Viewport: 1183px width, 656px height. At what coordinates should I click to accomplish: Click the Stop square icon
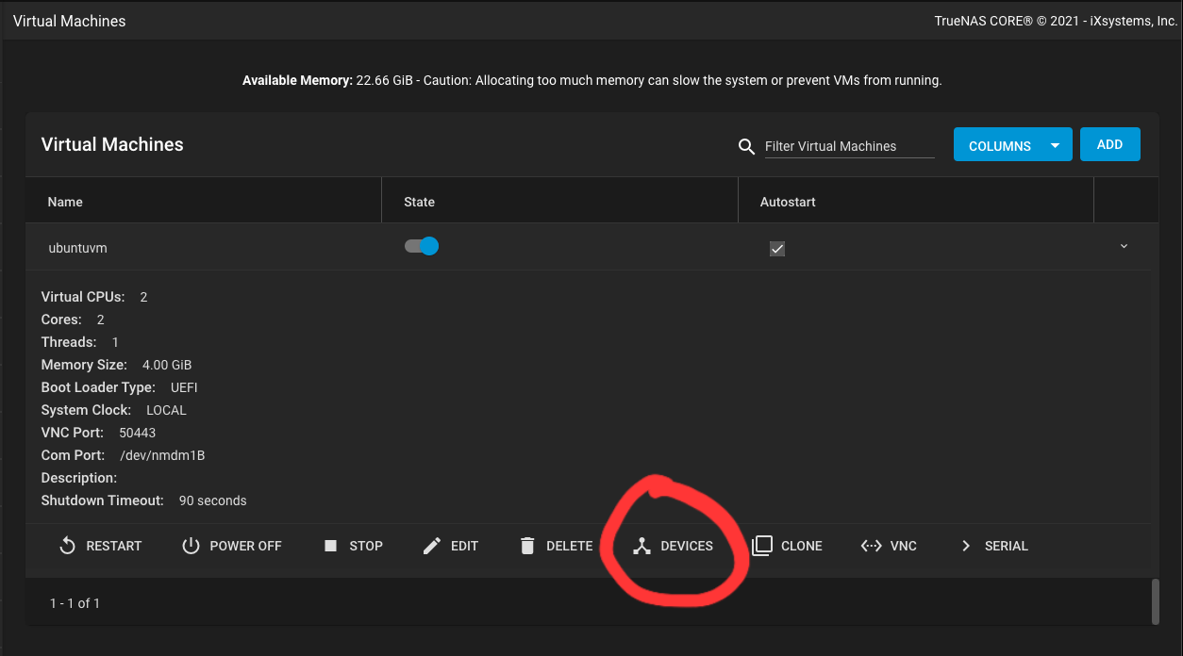tap(330, 546)
